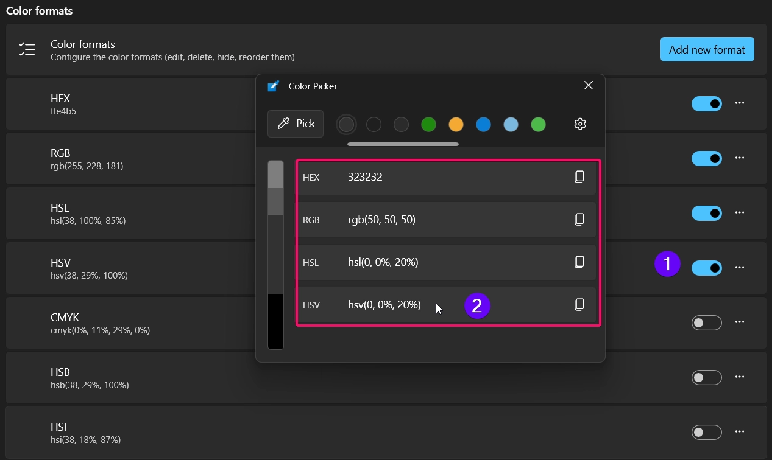Open more options for RGB format
This screenshot has height=460, width=772.
click(x=740, y=158)
